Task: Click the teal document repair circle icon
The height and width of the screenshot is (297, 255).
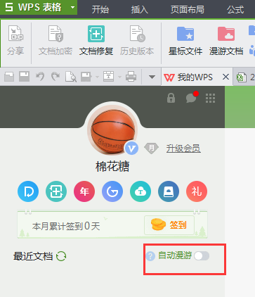Action: 56,191
